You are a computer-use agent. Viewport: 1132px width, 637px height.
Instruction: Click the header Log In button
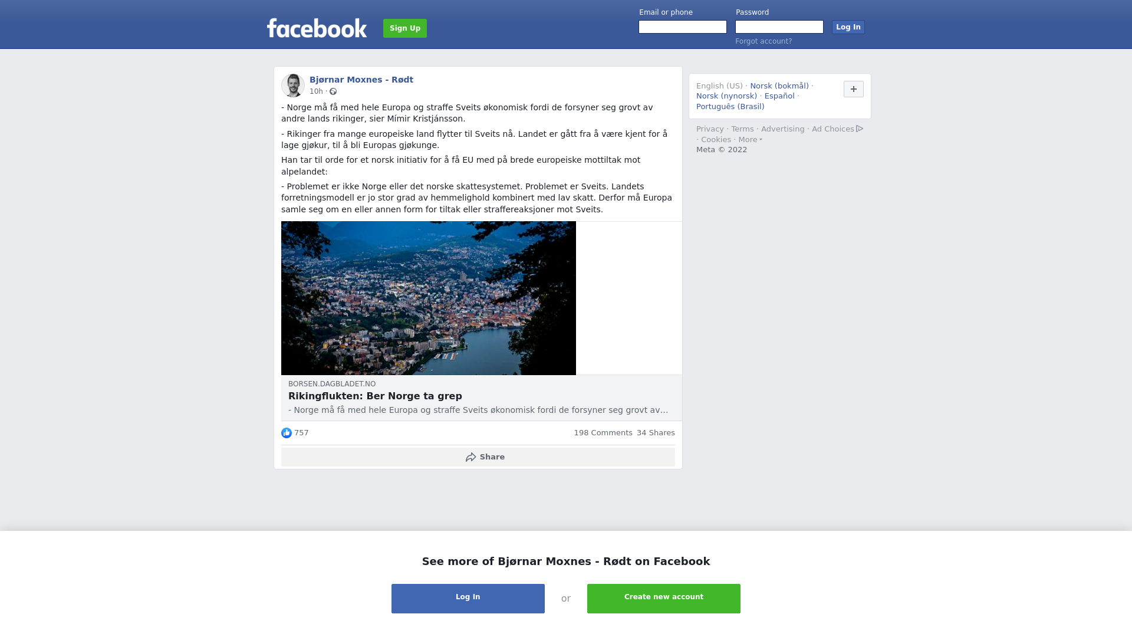point(848,27)
